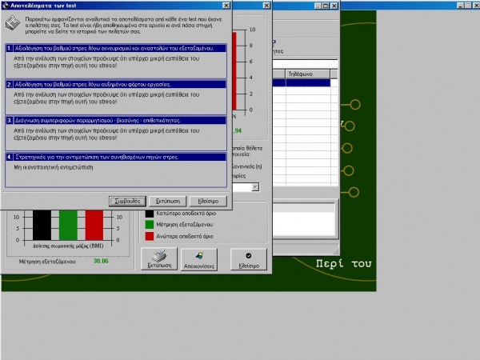
Task: Expand the combo box dropdown arrow in chart window
Action: 255,187
